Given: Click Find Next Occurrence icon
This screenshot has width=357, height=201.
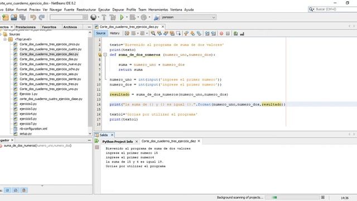Looking at the screenshot, I should tap(166, 33).
